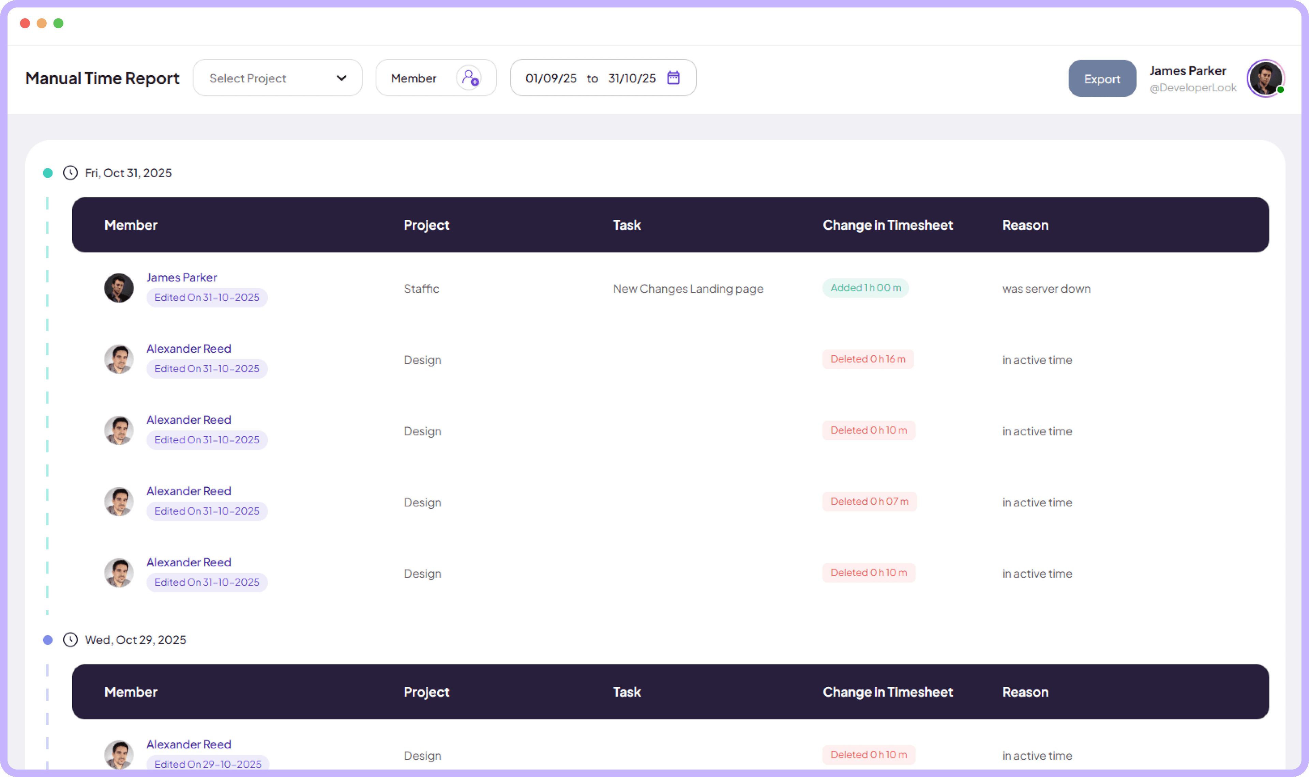The image size is (1309, 777).
Task: Select the Reason column header
Action: click(x=1025, y=225)
